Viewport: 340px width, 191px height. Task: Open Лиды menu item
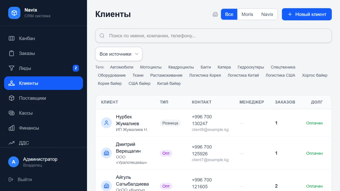(x=44, y=68)
